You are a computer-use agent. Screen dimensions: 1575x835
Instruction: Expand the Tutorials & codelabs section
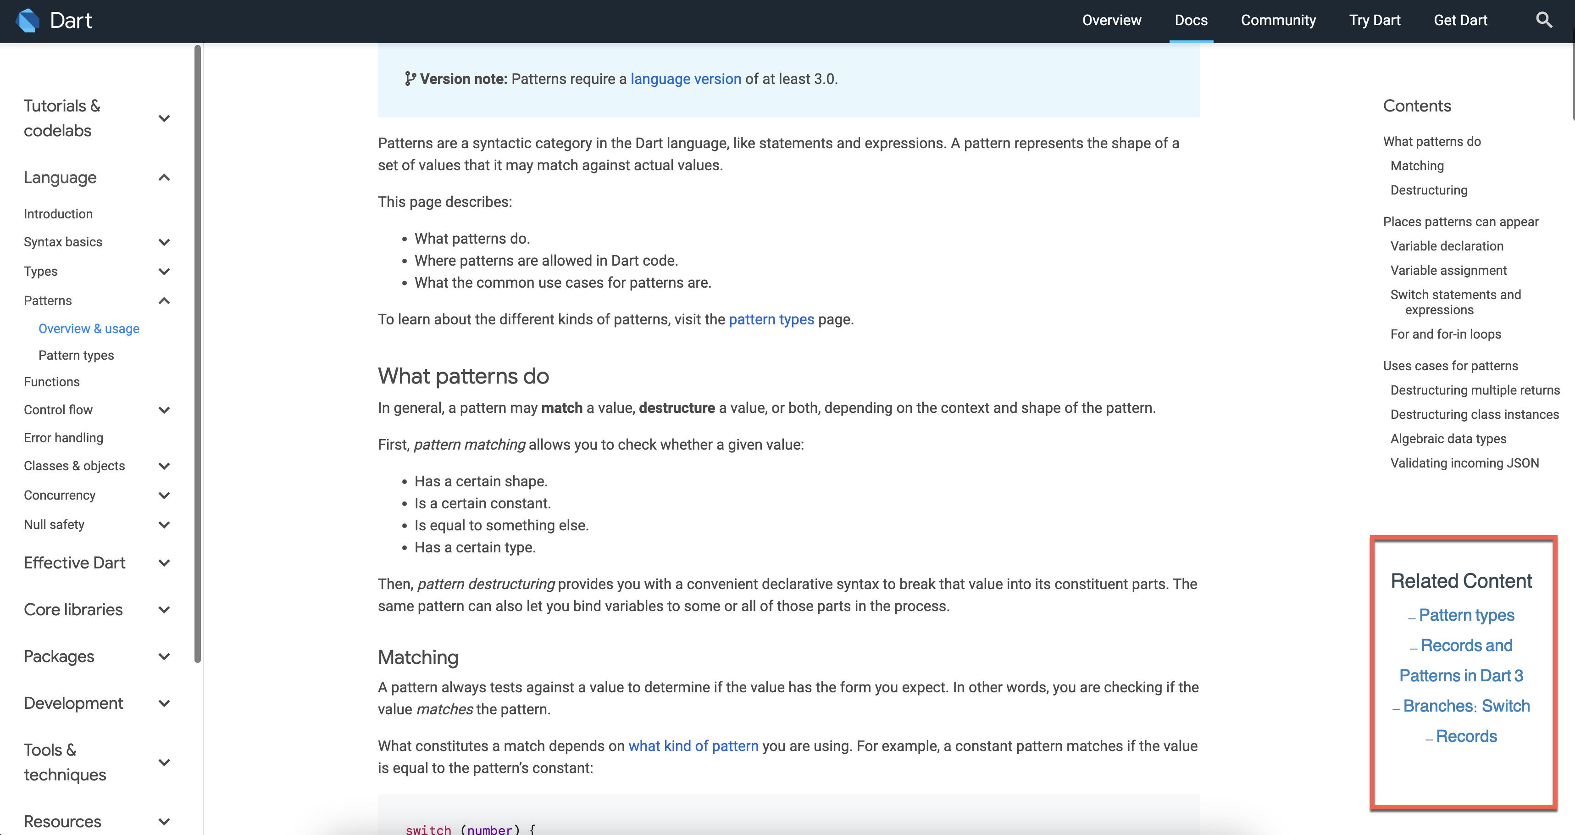point(164,117)
